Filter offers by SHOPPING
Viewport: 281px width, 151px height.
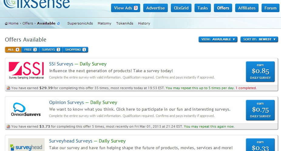click(75, 50)
